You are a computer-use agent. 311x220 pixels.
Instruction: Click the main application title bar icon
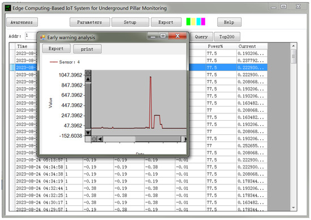pyautogui.click(x=8, y=8)
